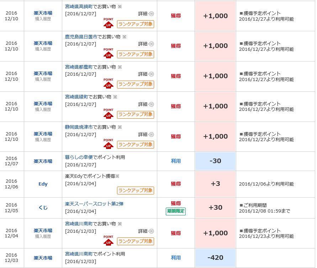The width and height of the screenshot is (317, 268).
Task: Open 詳細 icon for 鹿児島県日置市 purchase
Action: click(151, 44)
